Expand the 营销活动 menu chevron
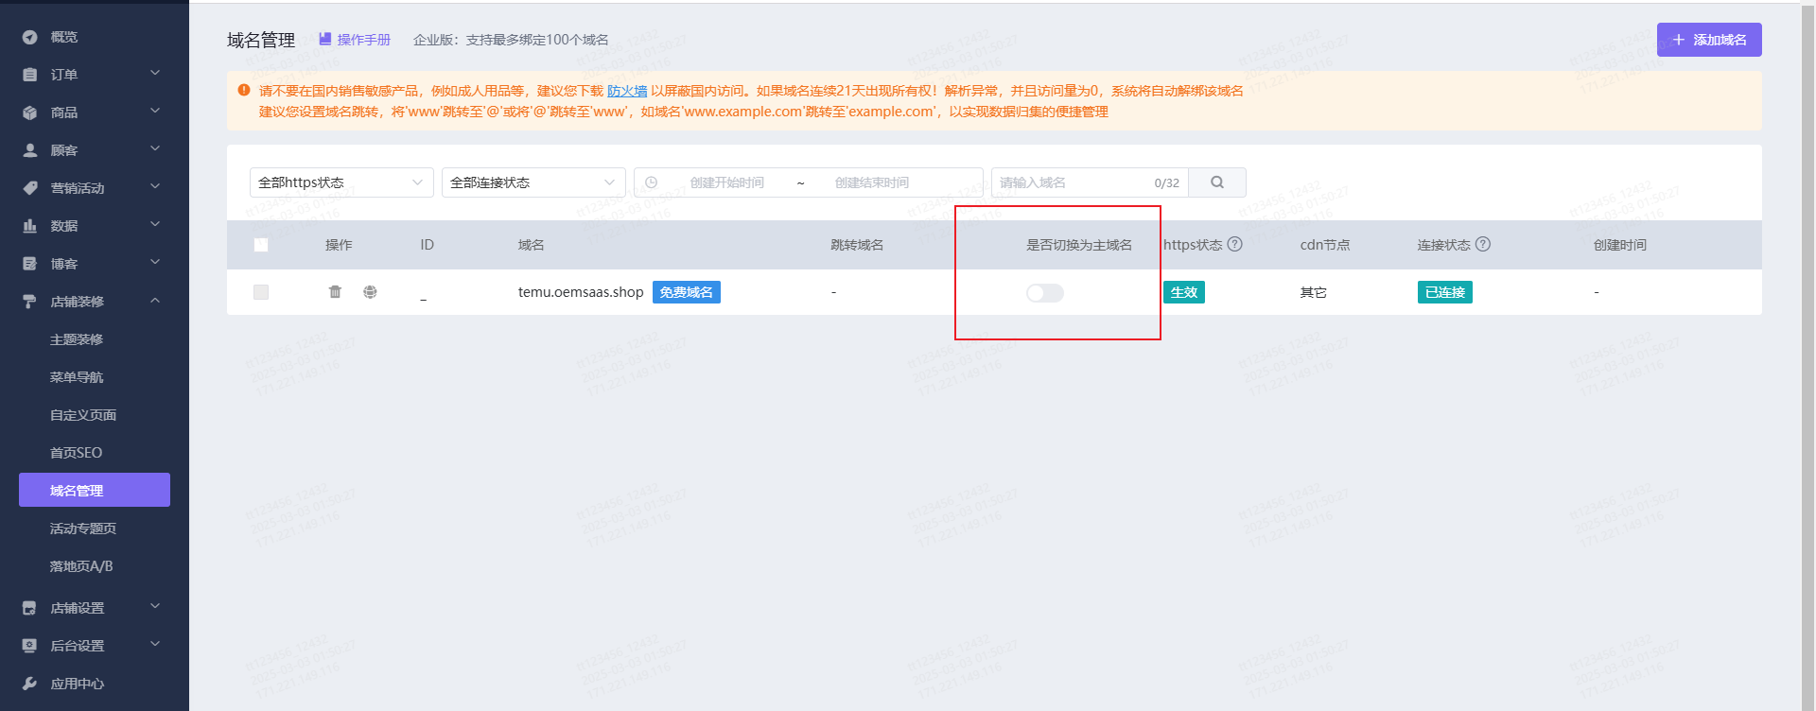The height and width of the screenshot is (711, 1816). (x=155, y=187)
